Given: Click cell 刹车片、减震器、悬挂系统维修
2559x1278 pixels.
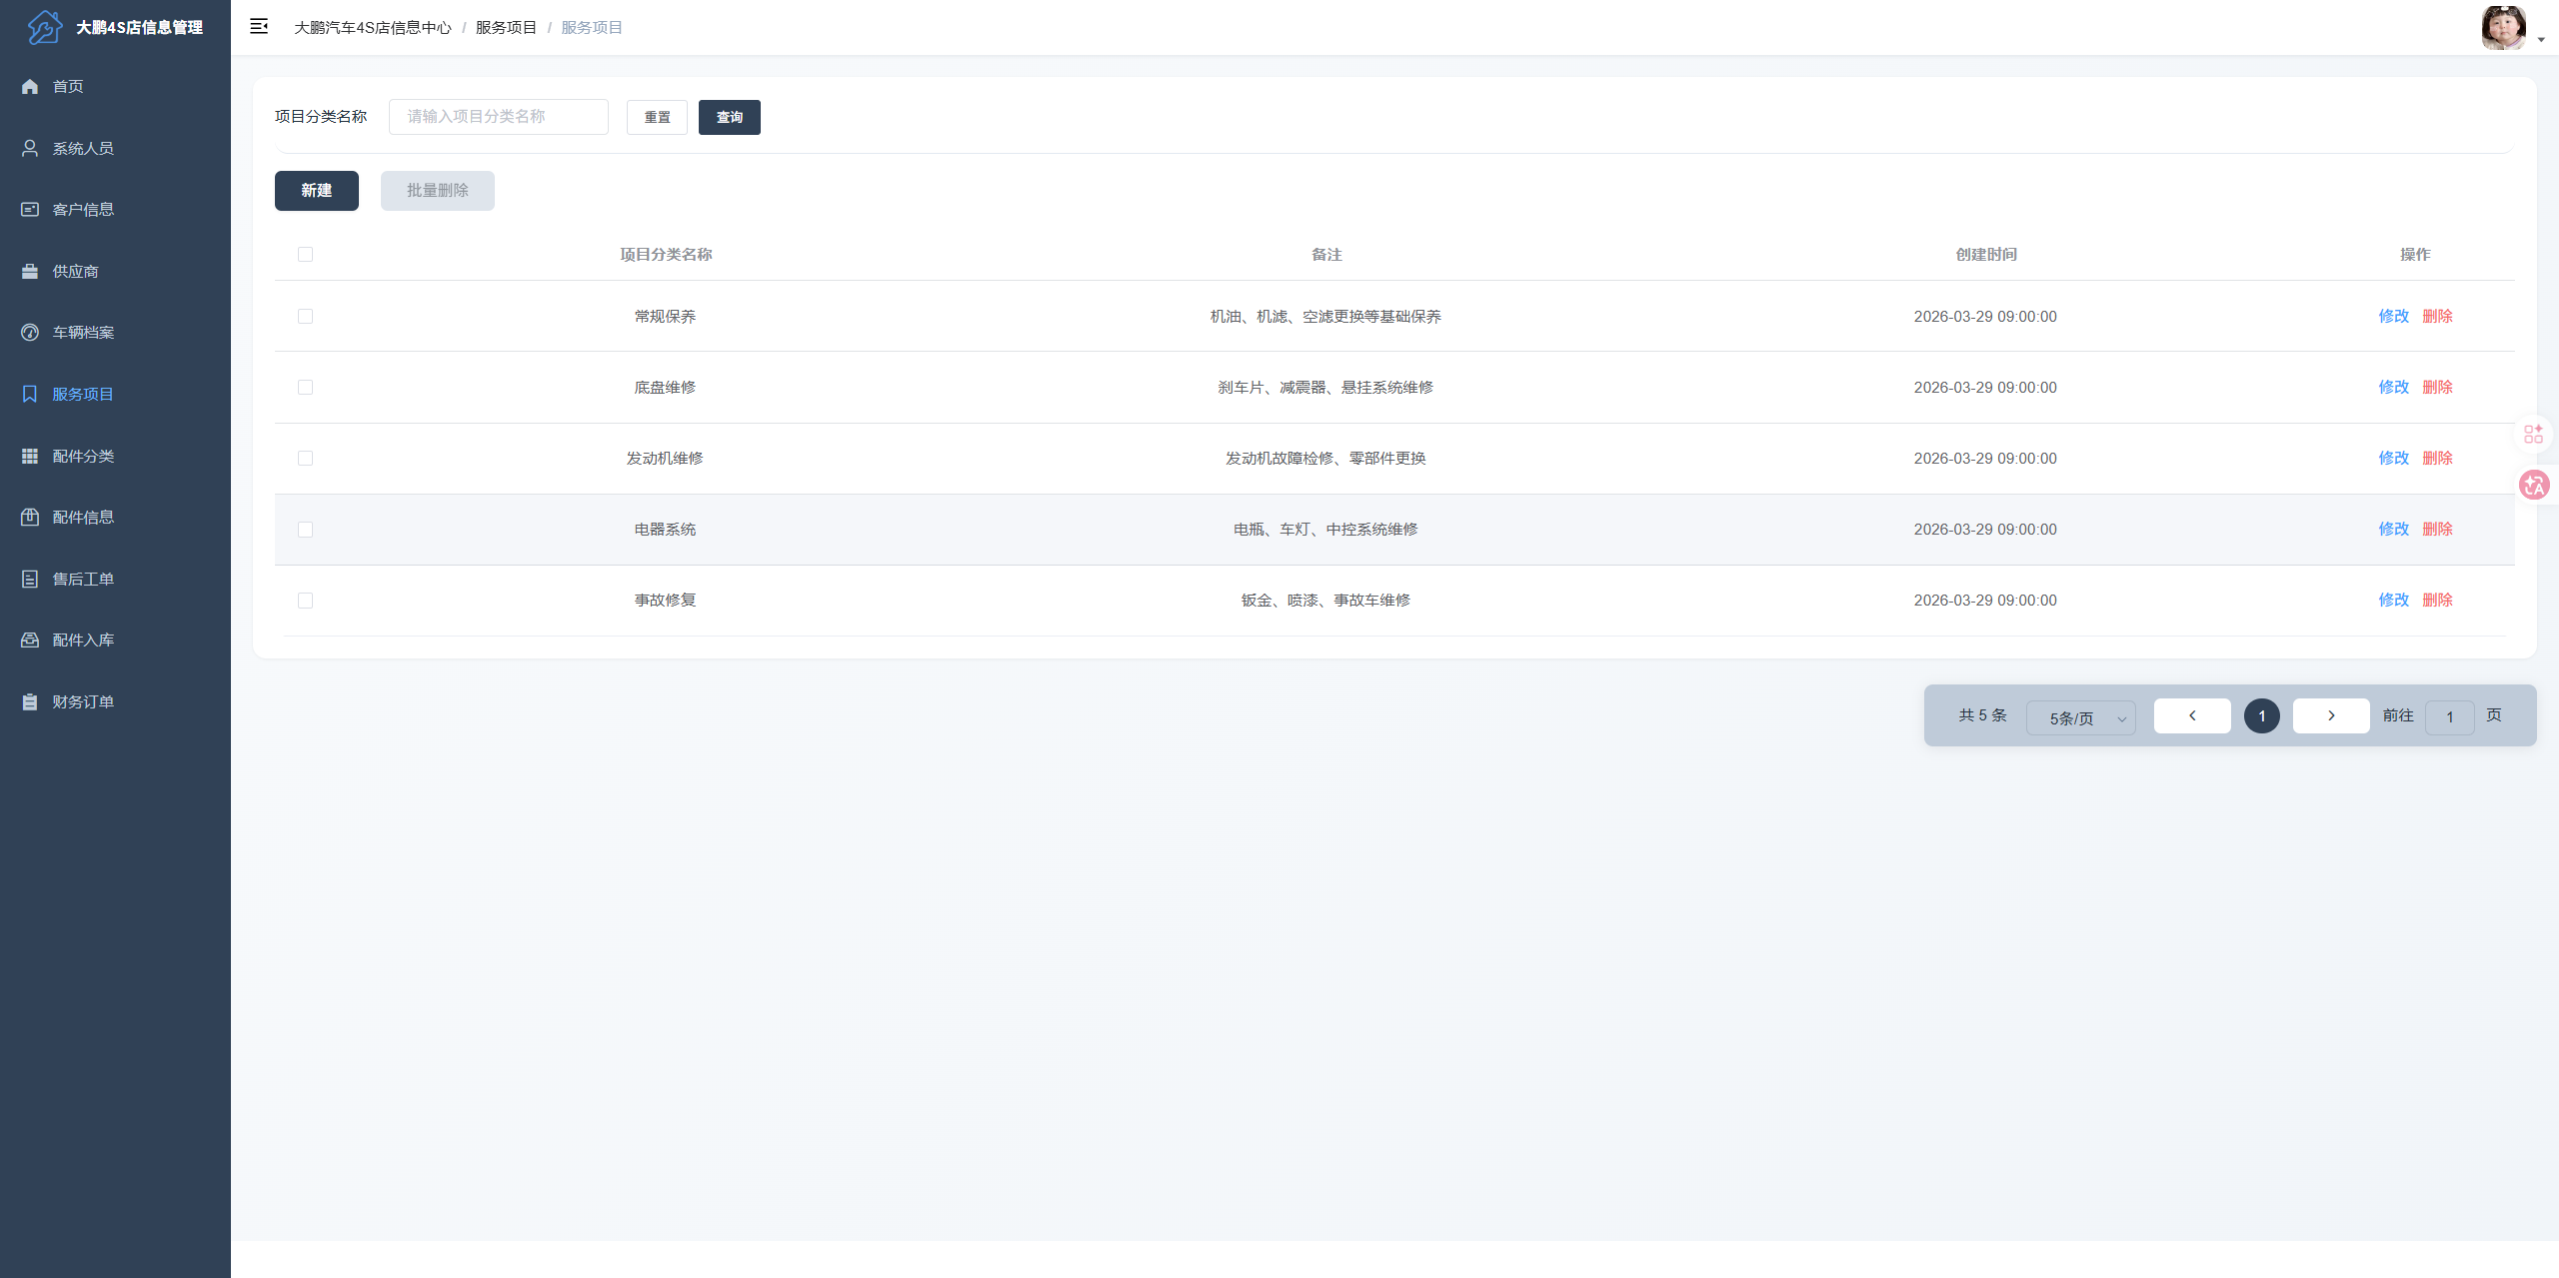Looking at the screenshot, I should pyautogui.click(x=1325, y=388).
